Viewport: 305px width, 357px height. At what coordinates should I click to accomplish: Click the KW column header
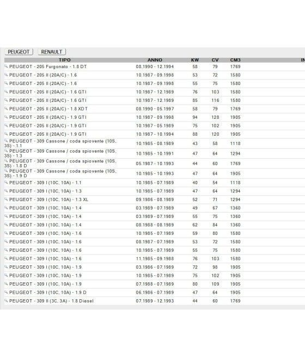(195, 60)
